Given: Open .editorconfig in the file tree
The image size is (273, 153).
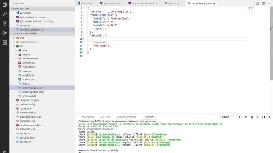Looking at the screenshot, I should (42, 105).
